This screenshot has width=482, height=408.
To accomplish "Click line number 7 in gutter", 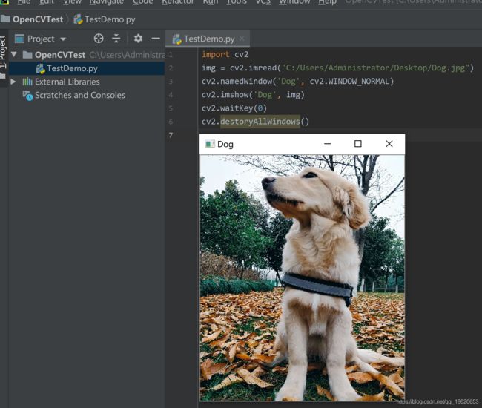I will [171, 135].
